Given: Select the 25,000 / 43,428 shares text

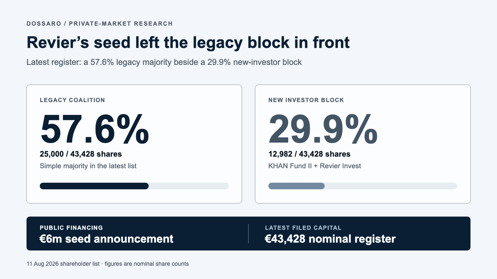Looking at the screenshot, I should click(x=81, y=154).
